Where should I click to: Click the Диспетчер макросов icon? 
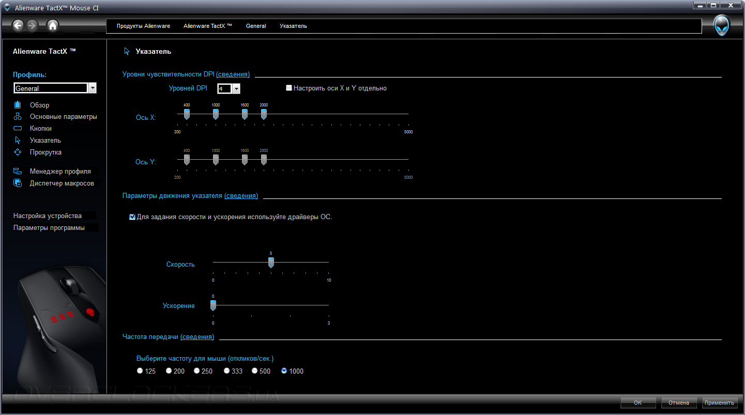[18, 183]
